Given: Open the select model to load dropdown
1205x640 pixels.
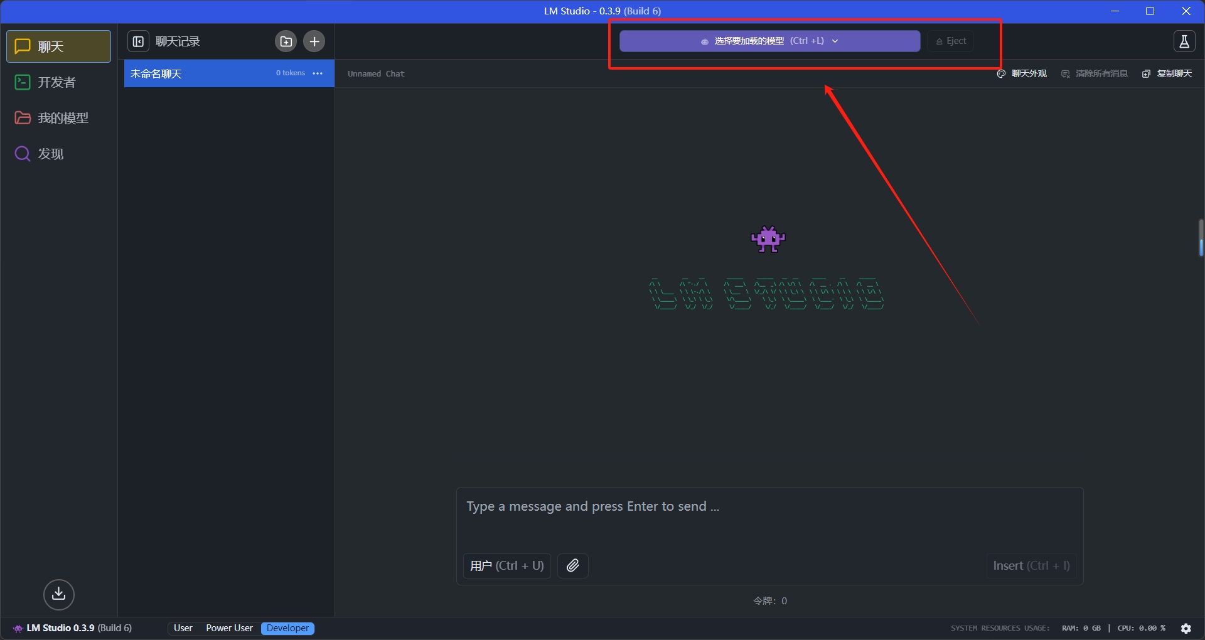Looking at the screenshot, I should (x=769, y=41).
